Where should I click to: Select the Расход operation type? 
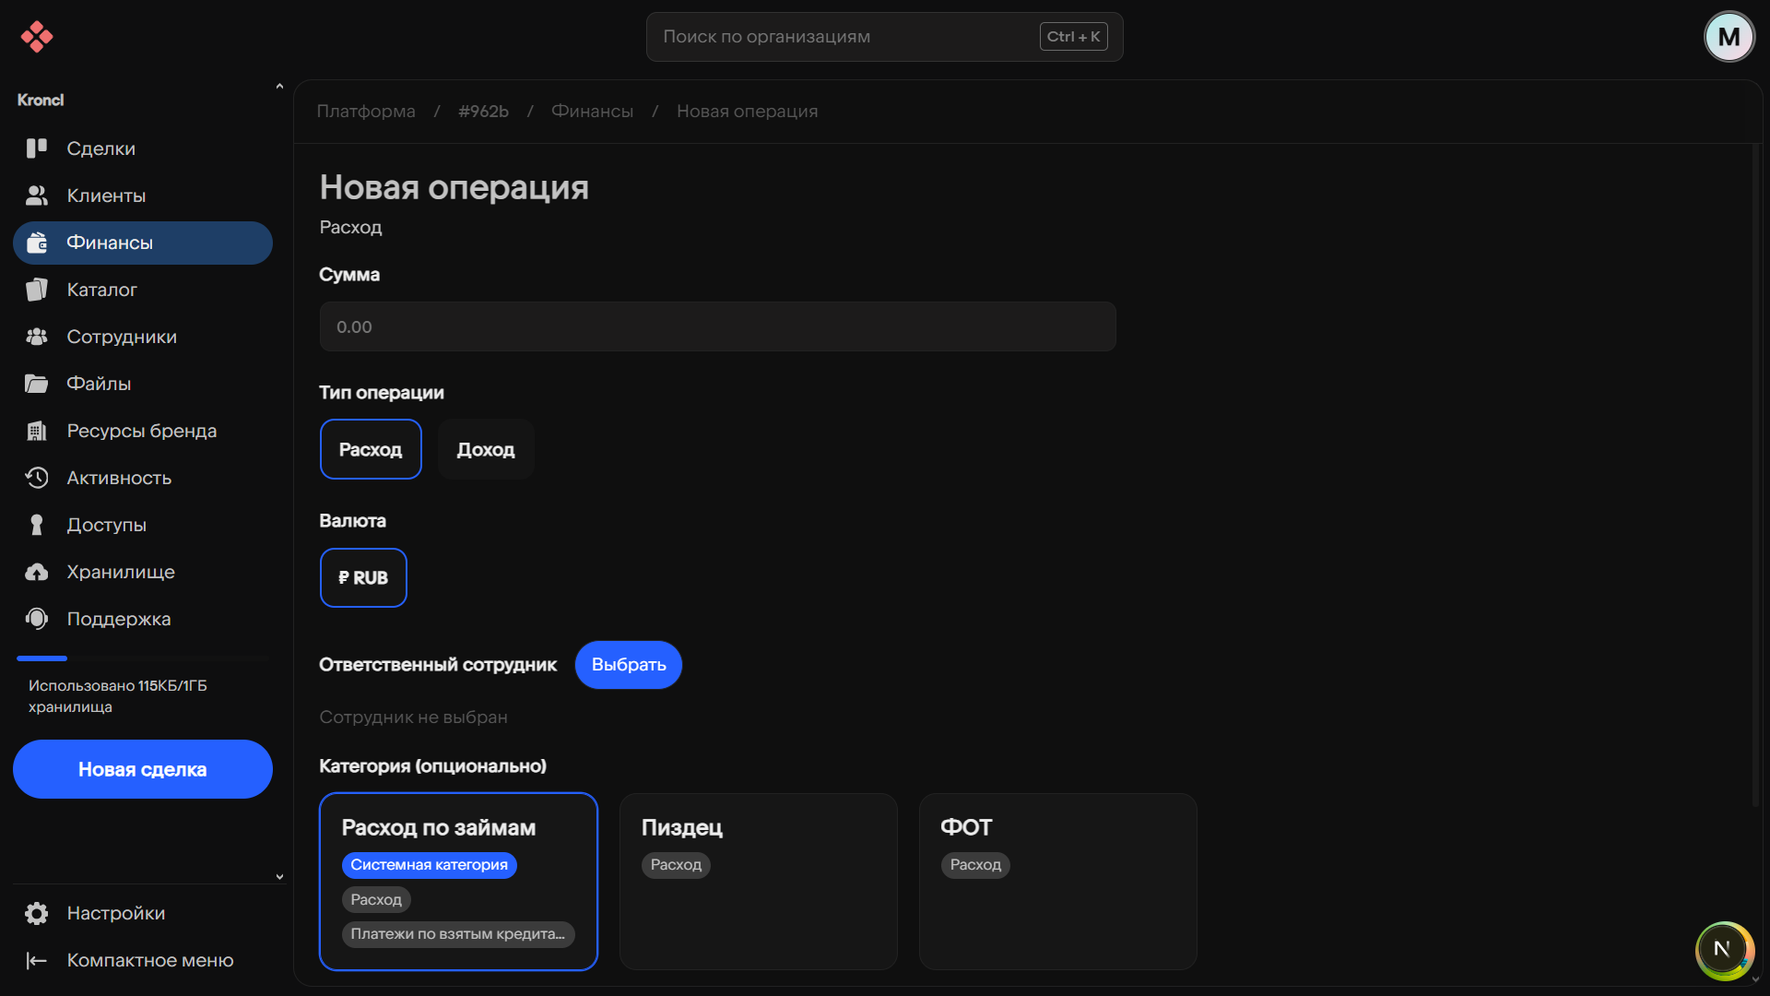[x=371, y=449]
